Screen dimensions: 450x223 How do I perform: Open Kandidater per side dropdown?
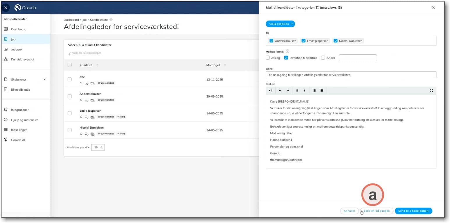pyautogui.click(x=98, y=147)
